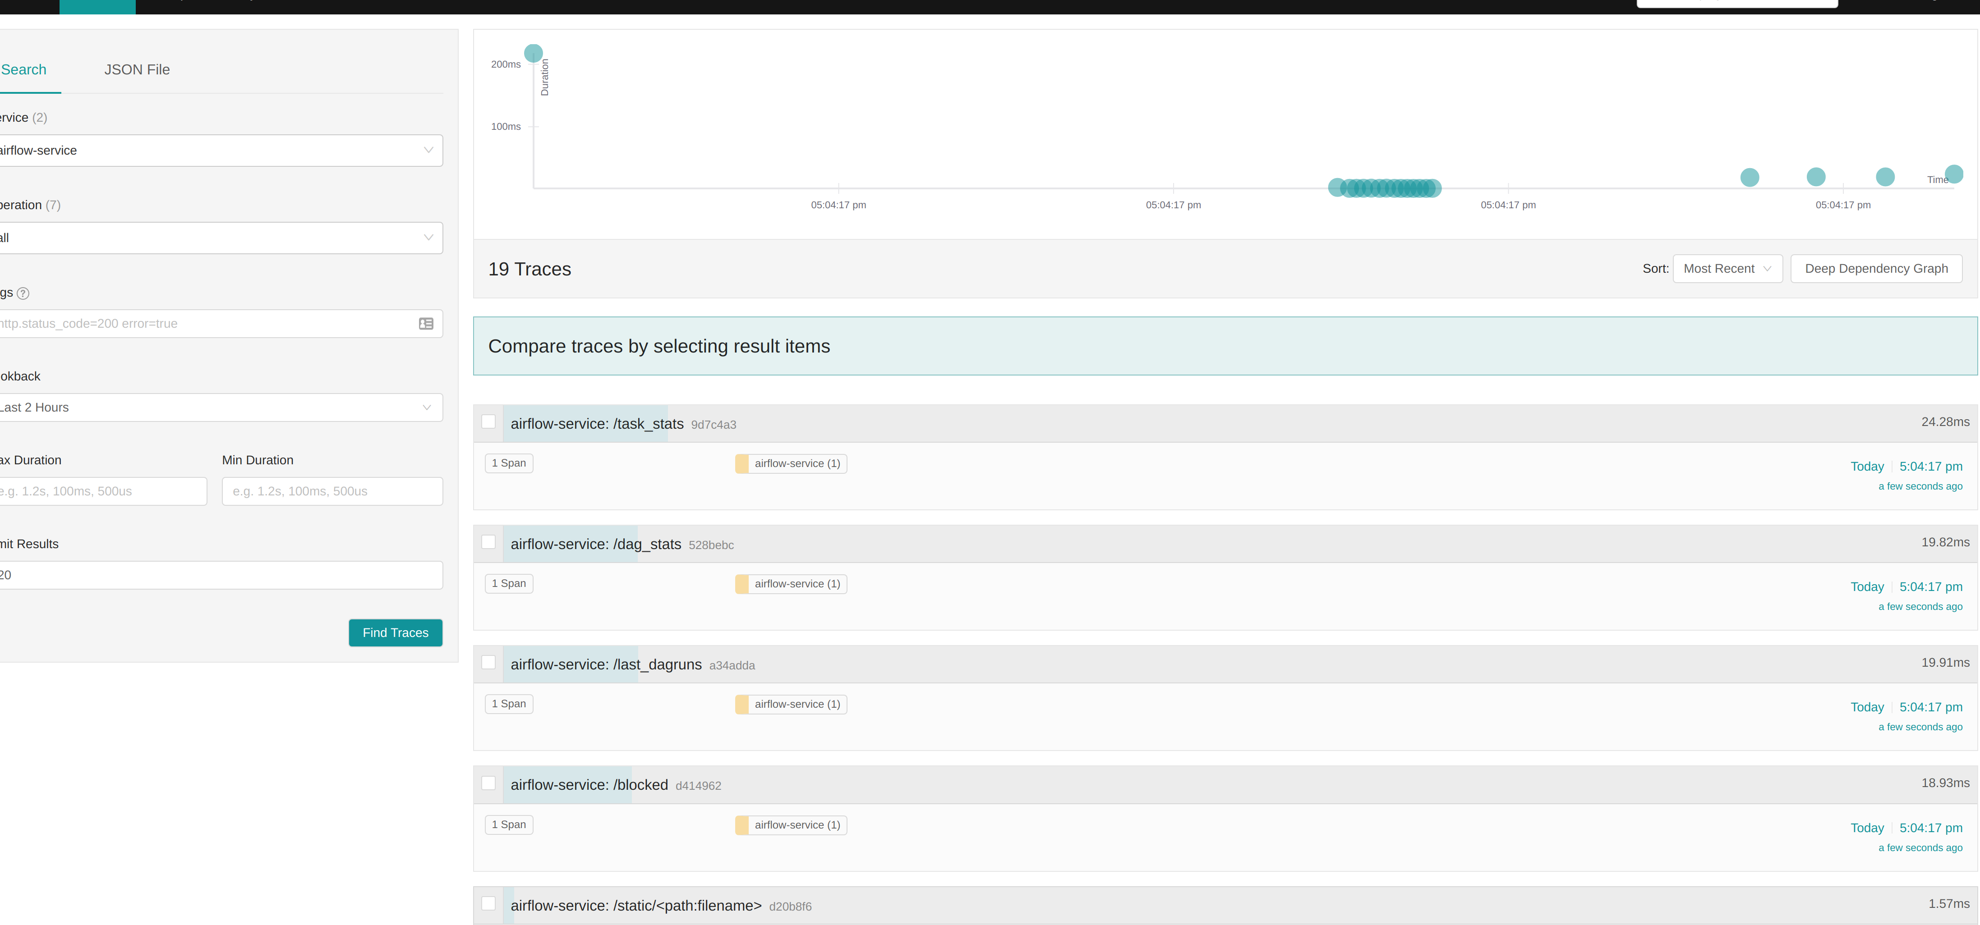Click the rightmost scatter plot trace dot
The image size is (1980, 925).
[1953, 174]
